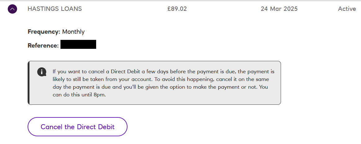Collapse the Hastings Loans row chevron
The height and width of the screenshot is (144, 361).
12,9
